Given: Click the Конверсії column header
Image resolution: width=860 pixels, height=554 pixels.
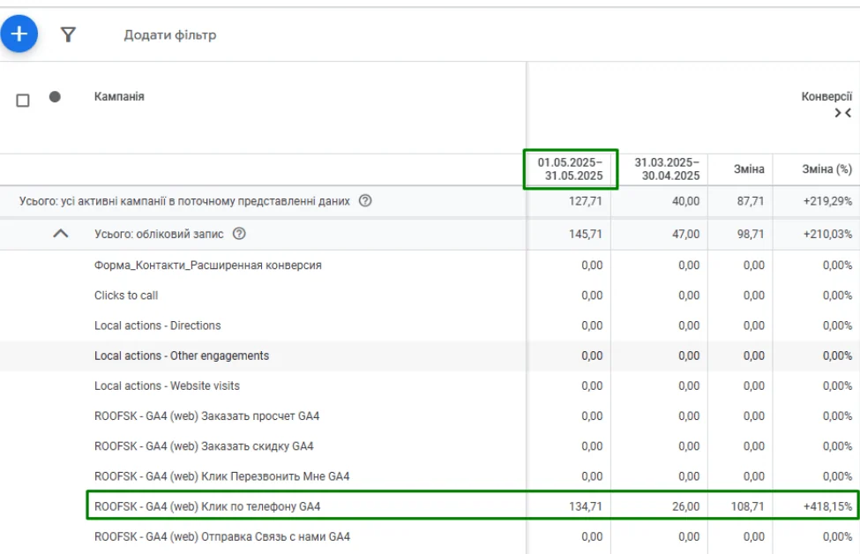Looking at the screenshot, I should 826,96.
